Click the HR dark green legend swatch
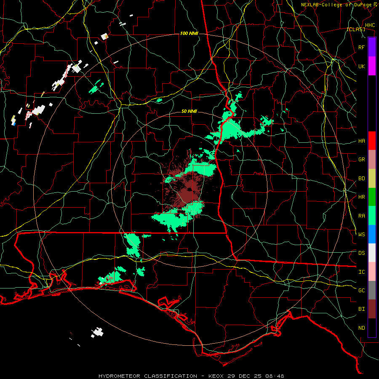Image resolution: width=379 pixels, height=379 pixels. pyautogui.click(x=372, y=197)
